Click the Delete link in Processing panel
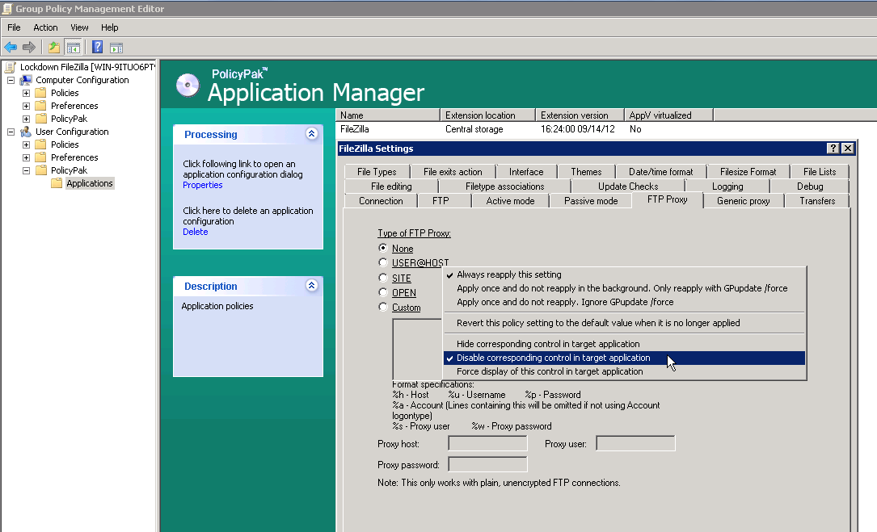The height and width of the screenshot is (532, 877). (x=195, y=232)
